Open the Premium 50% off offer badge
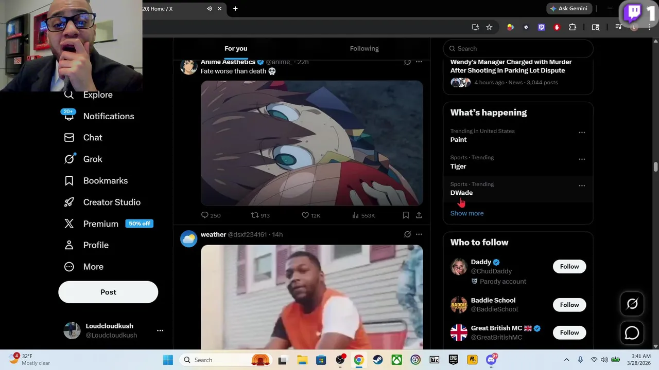Screen dimensions: 659x370 pos(140,224)
